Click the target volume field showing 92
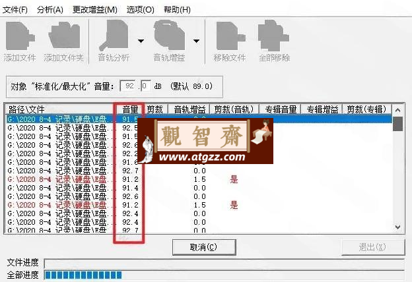 coord(129,86)
